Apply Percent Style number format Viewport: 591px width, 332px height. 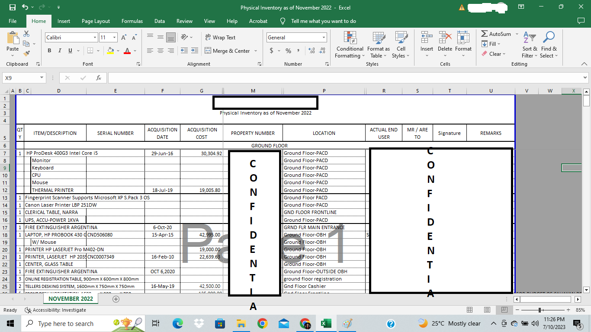tap(288, 51)
